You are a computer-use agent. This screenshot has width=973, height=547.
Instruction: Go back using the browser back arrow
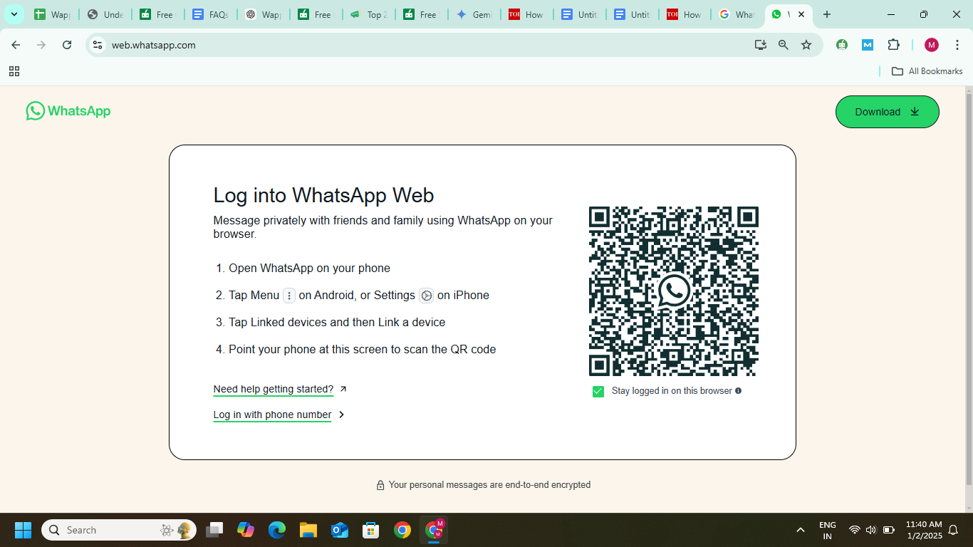point(16,45)
